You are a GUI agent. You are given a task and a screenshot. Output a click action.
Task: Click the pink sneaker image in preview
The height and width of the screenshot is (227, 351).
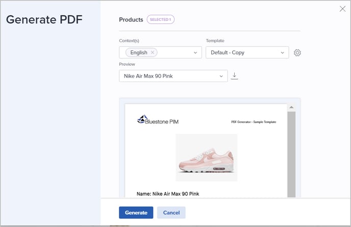pyautogui.click(x=206, y=158)
